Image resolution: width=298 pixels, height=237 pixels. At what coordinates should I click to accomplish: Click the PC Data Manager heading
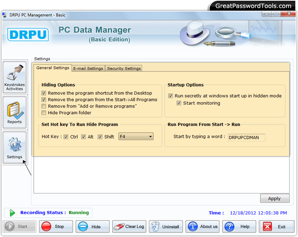(x=95, y=30)
